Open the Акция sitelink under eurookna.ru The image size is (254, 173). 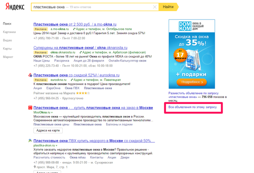pyautogui.click(x=38, y=88)
